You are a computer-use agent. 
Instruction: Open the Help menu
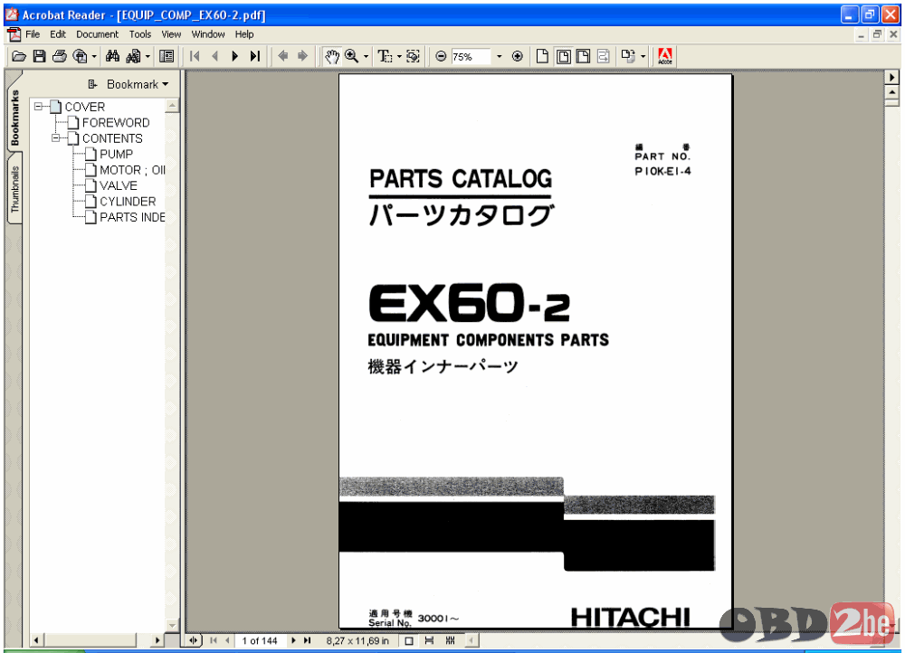[x=244, y=34]
